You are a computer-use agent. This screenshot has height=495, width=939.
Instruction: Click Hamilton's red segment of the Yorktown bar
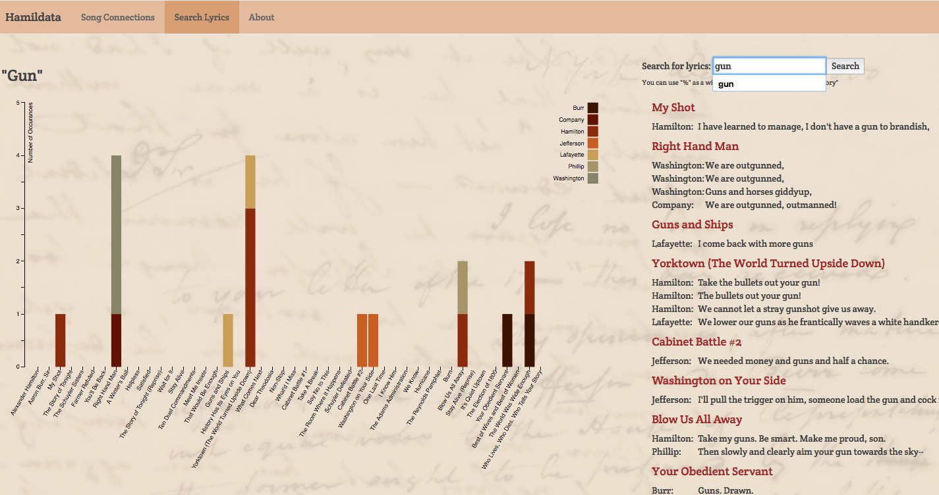click(250, 288)
